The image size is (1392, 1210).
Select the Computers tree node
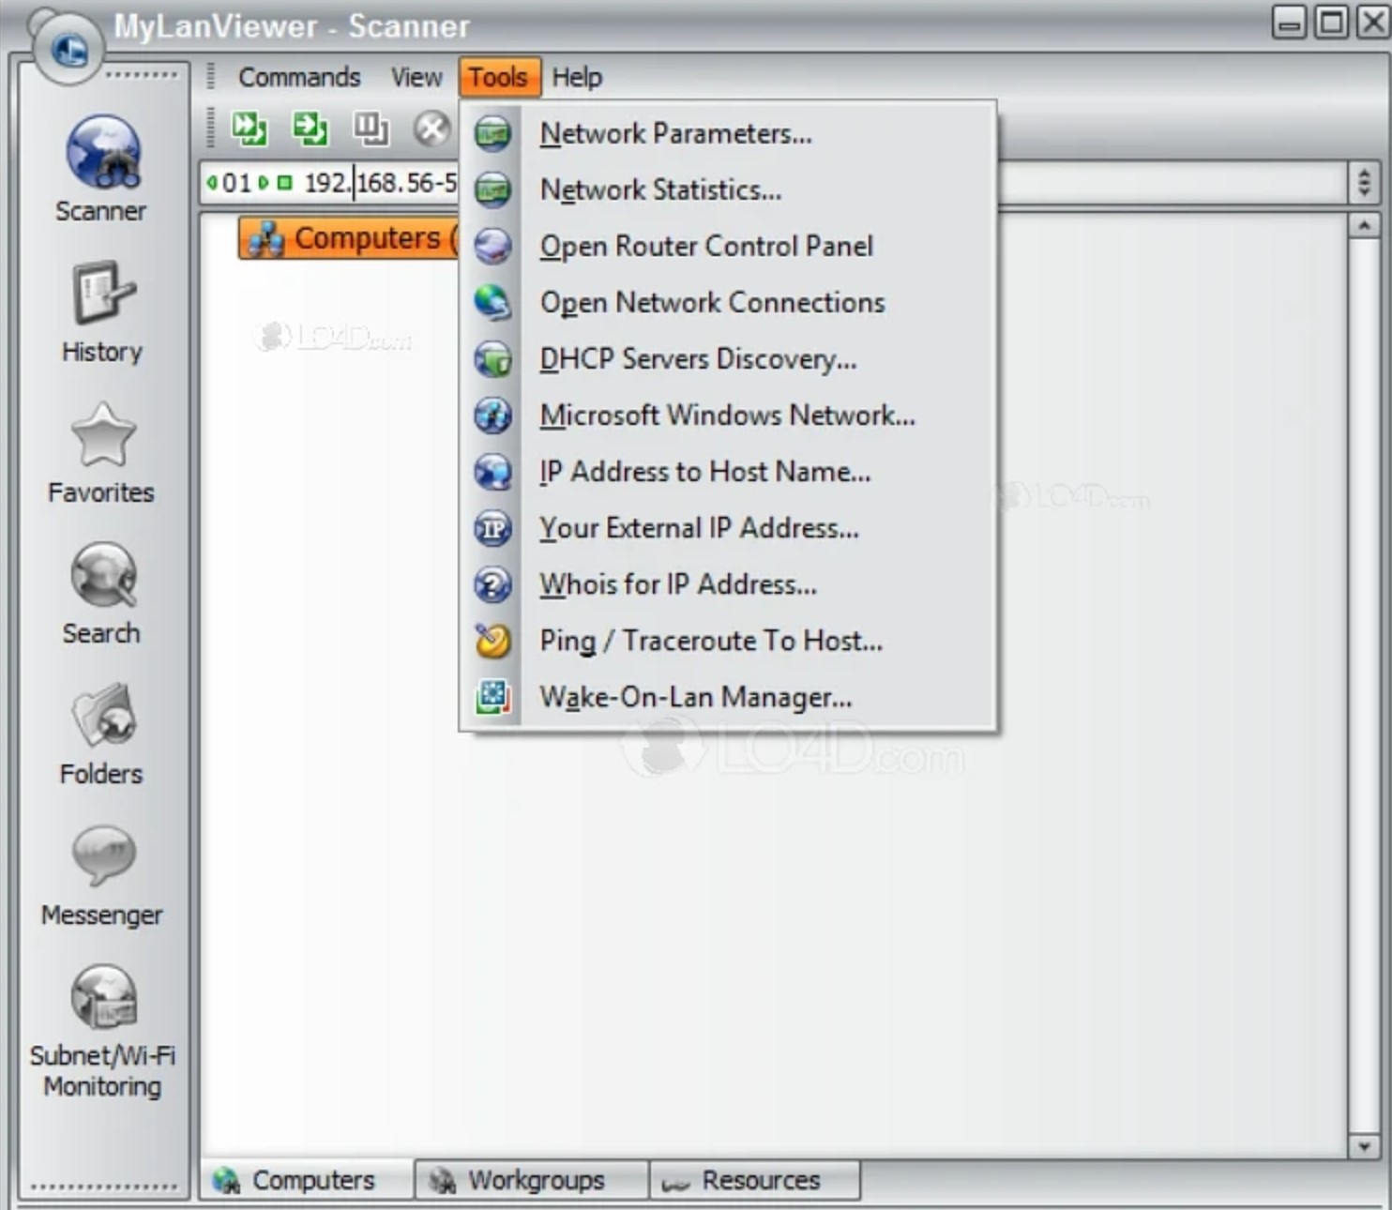[349, 238]
